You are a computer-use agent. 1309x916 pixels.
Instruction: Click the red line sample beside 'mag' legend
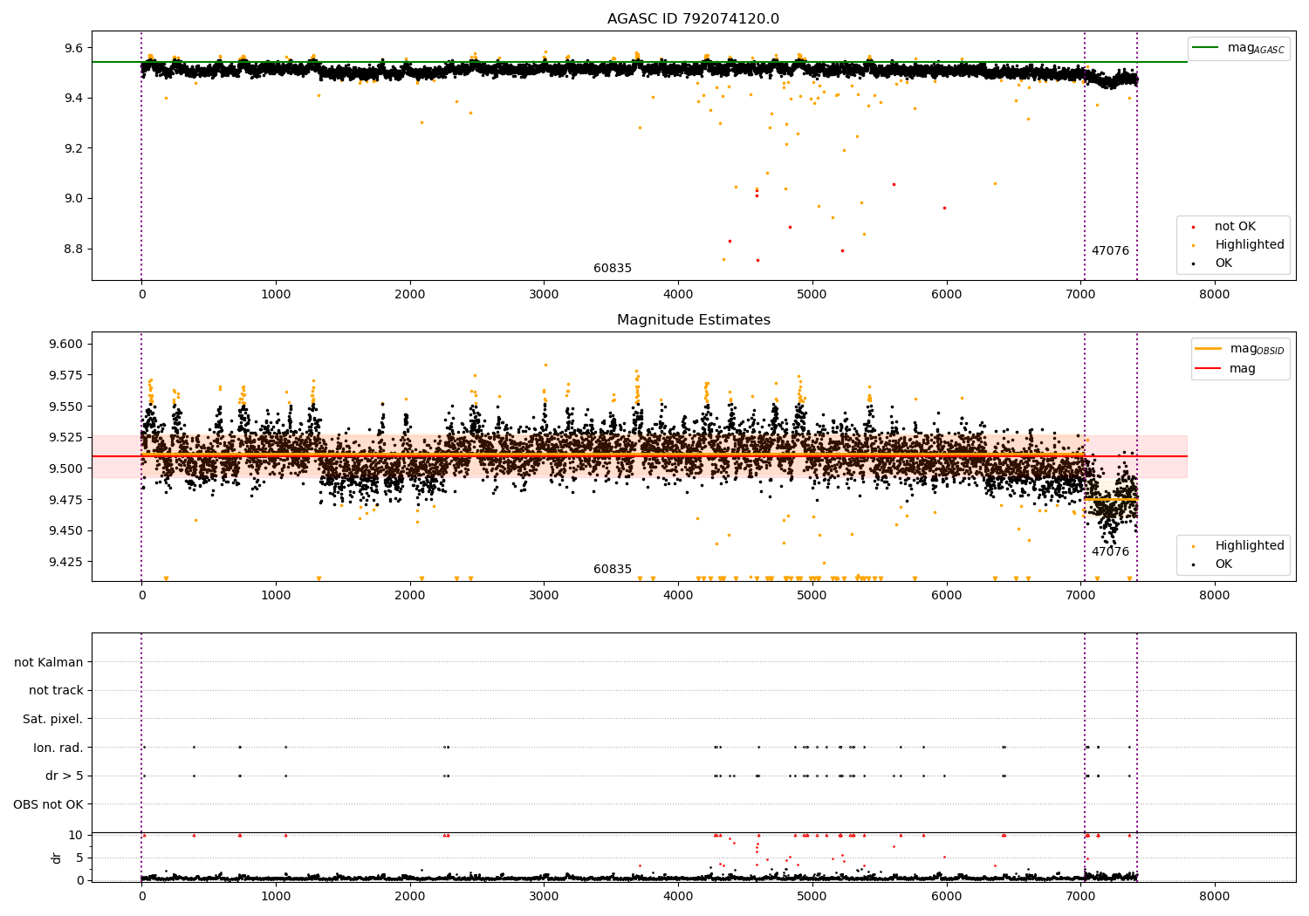point(1208,369)
